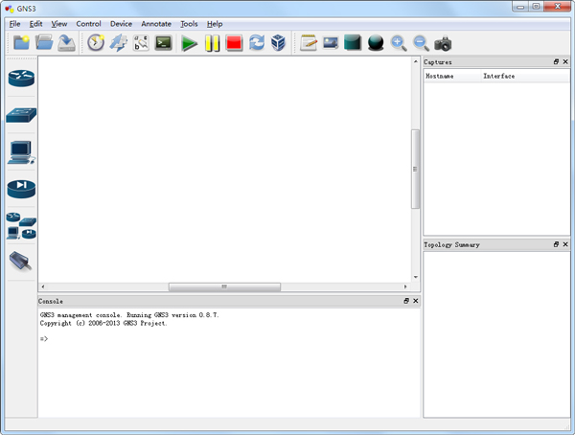Browse security devices
The width and height of the screenshot is (575, 435).
(21, 189)
